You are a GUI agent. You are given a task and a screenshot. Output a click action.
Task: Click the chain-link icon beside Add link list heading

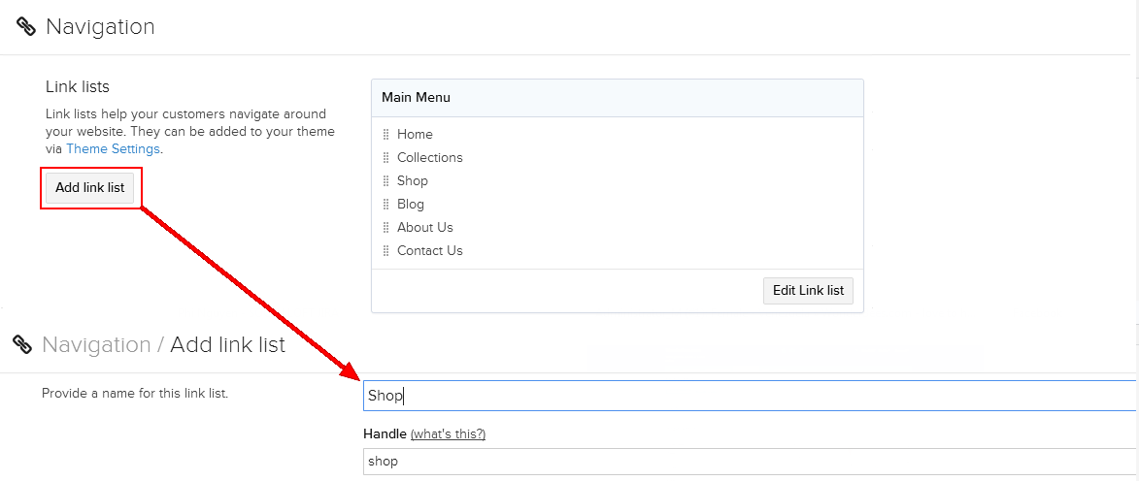(x=22, y=344)
